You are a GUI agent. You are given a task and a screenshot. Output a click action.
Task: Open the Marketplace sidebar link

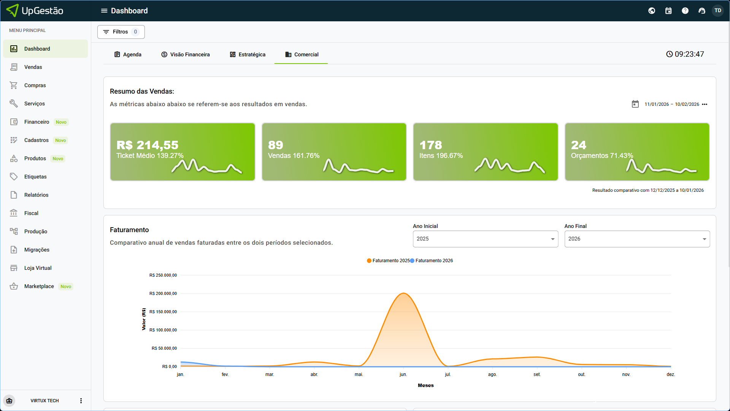(x=39, y=286)
